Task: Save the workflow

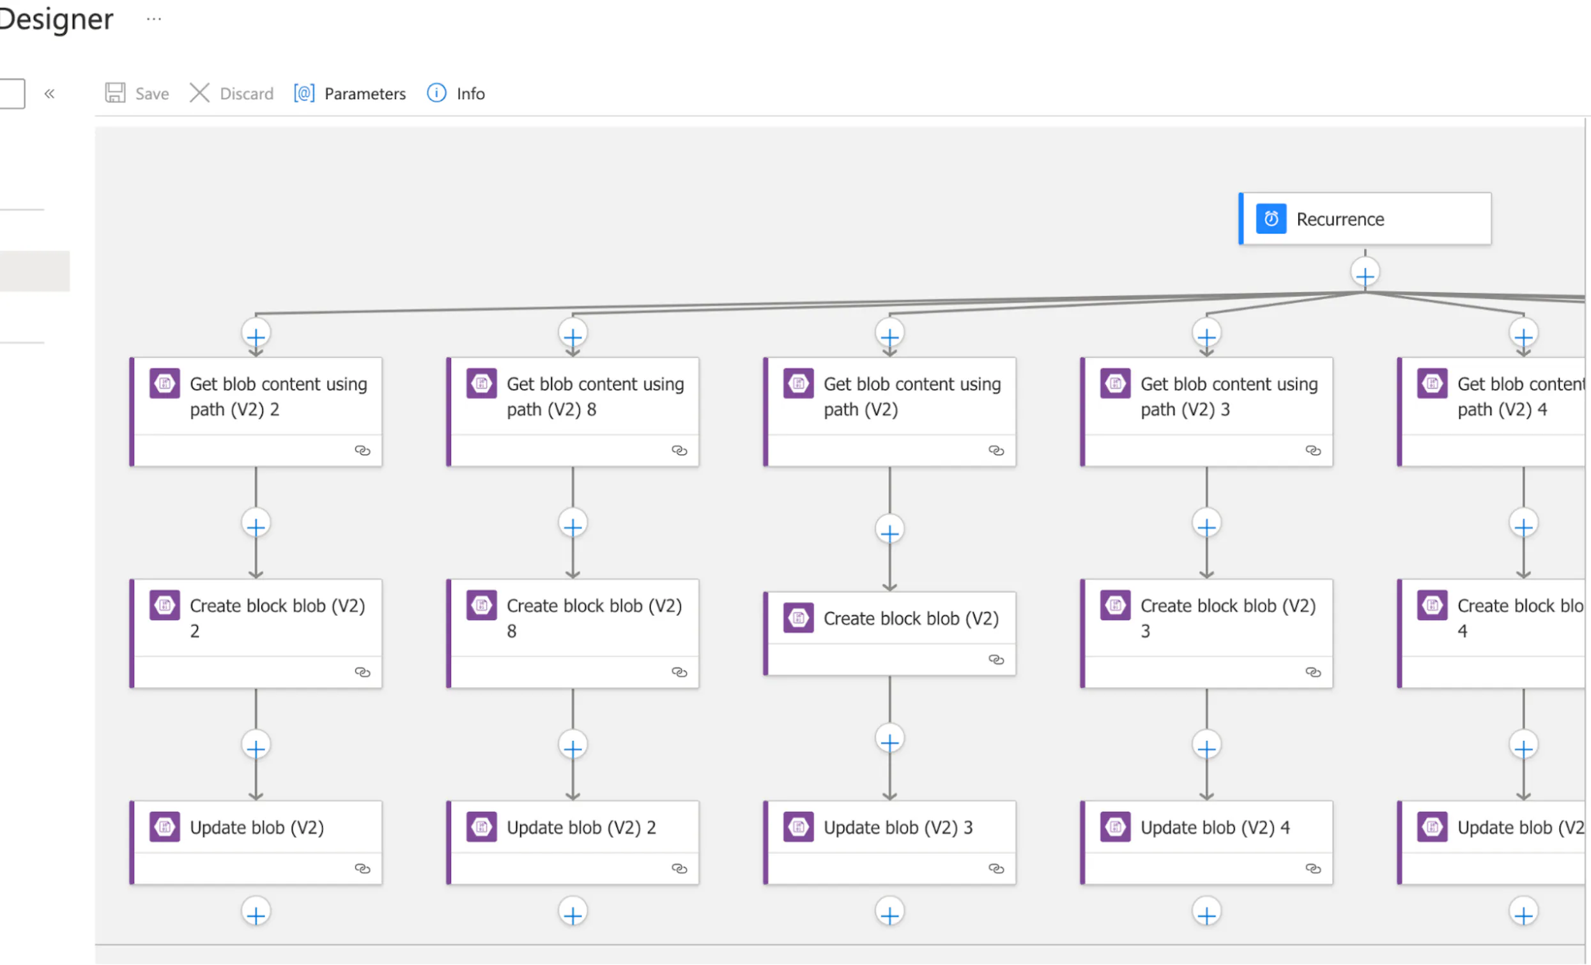Action: 137,94
